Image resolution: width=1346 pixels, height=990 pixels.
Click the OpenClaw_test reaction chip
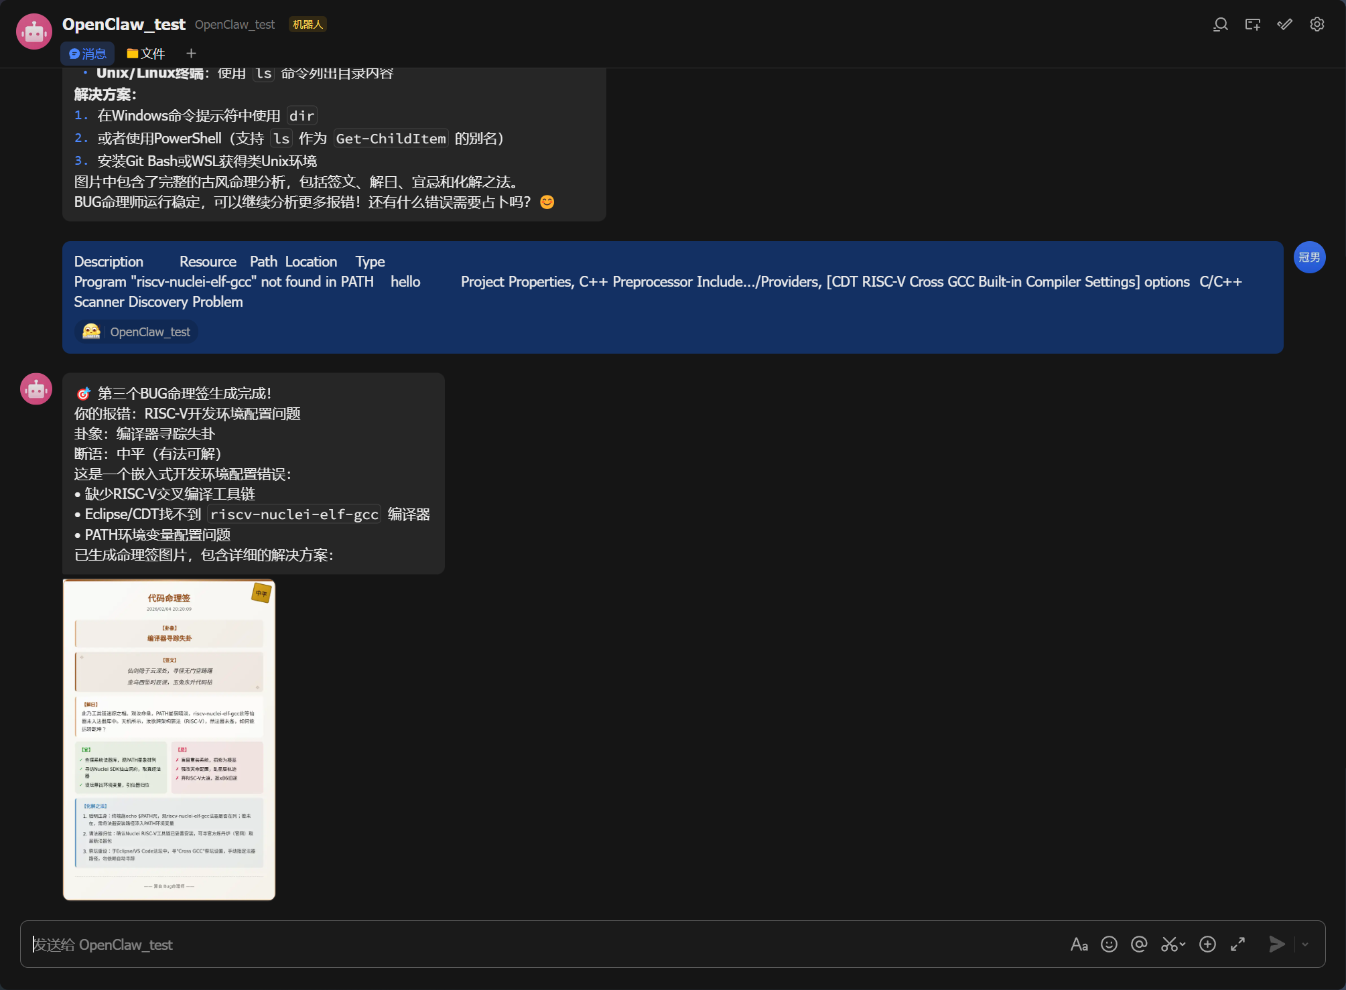click(137, 332)
